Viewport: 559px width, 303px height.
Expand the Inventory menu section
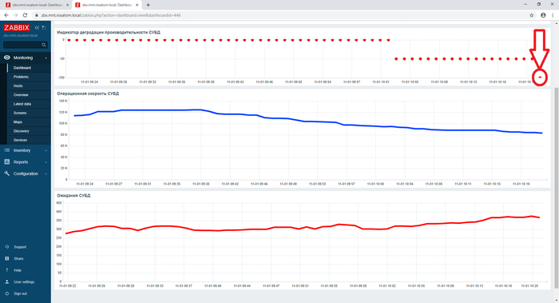point(46,150)
